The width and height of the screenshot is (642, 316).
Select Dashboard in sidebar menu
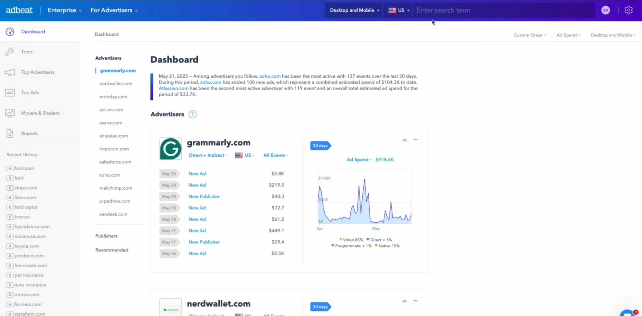pos(33,31)
